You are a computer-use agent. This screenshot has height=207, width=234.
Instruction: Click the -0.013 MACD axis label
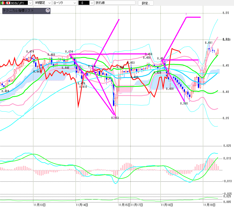pos(227,181)
